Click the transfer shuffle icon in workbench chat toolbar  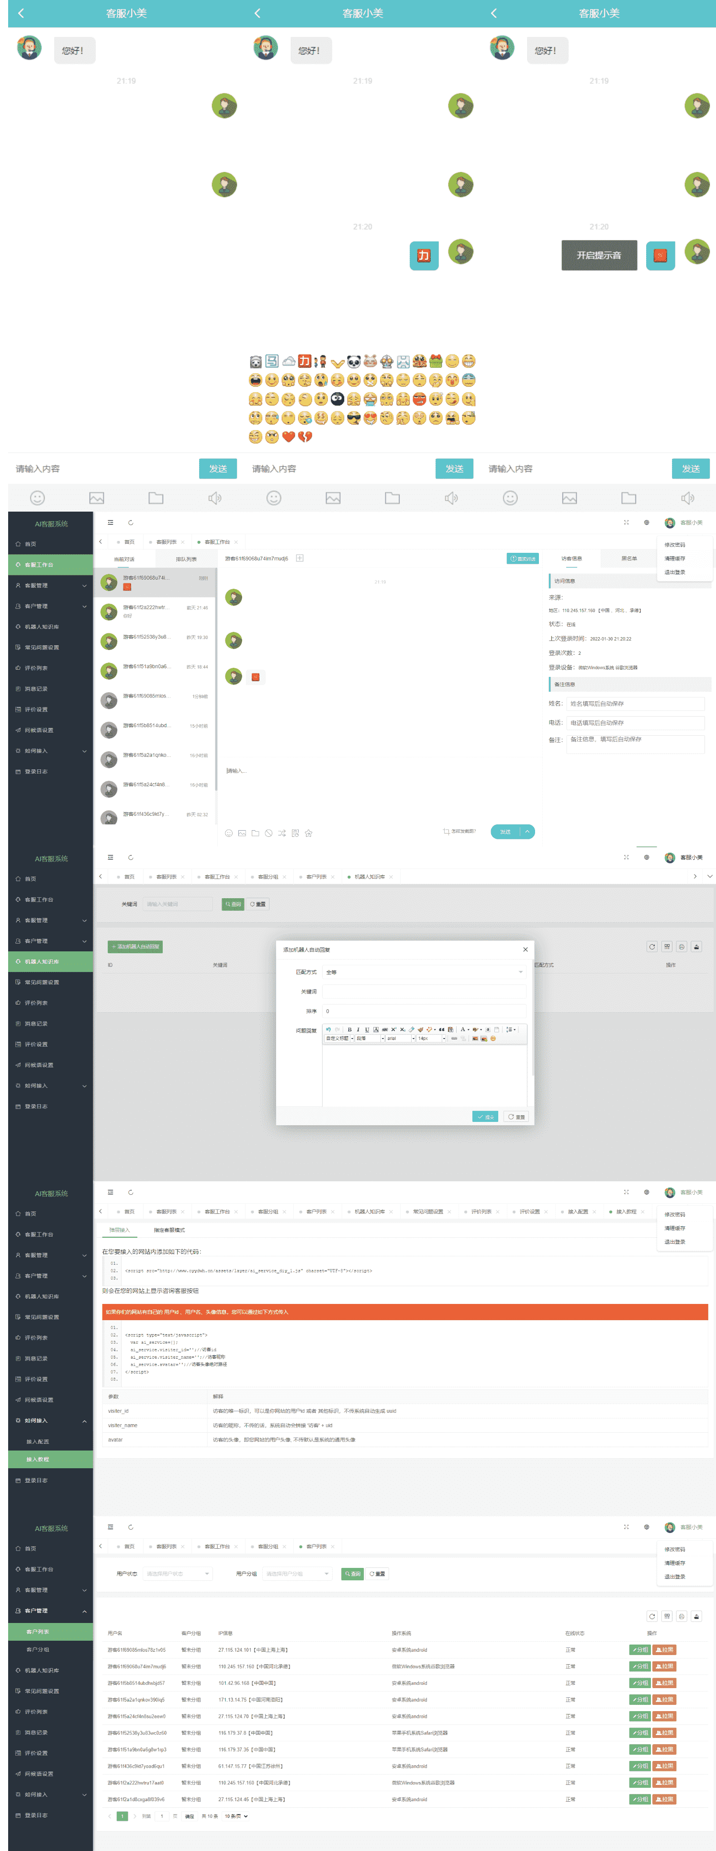click(x=281, y=833)
